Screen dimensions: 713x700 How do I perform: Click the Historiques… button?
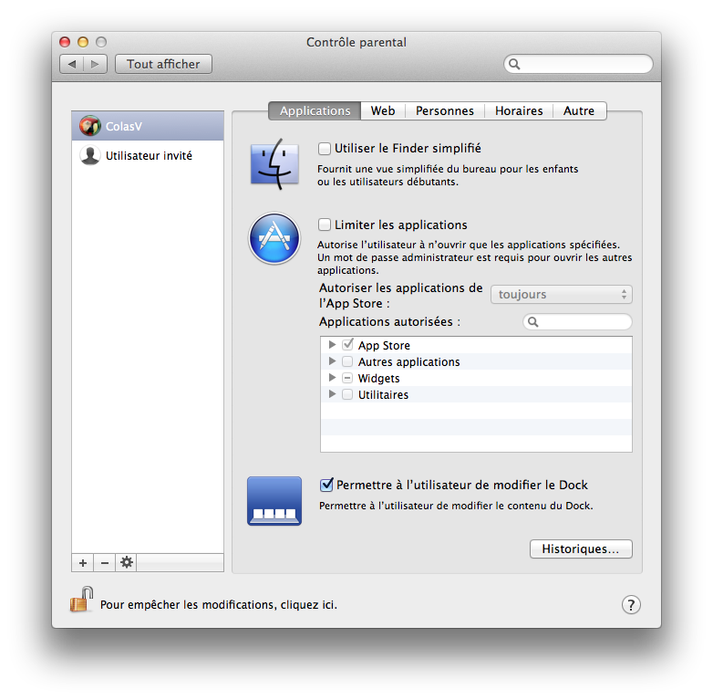[x=580, y=549]
